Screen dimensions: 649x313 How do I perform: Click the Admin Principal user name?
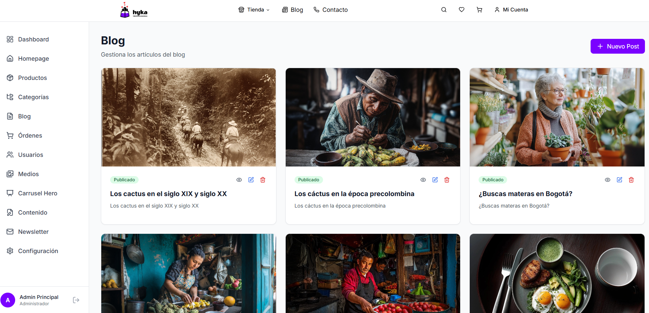pyautogui.click(x=39, y=297)
